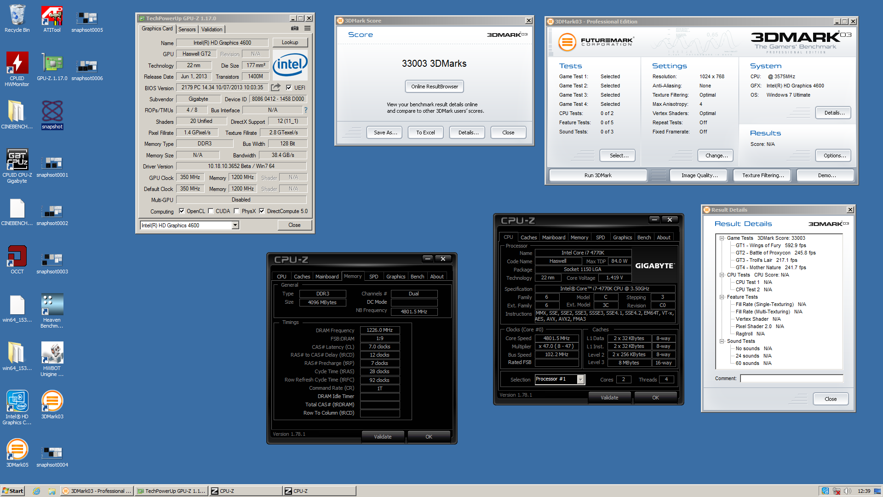Click Texture Filtering button in 3DMark03
Screen dimensions: 883x497
coord(763,175)
